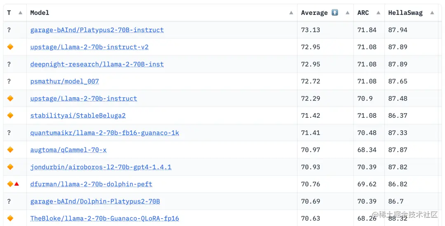Open garage-bAInd/Platypus2-70B-instruct link
Image resolution: width=445 pixels, height=226 pixels.
(97, 30)
